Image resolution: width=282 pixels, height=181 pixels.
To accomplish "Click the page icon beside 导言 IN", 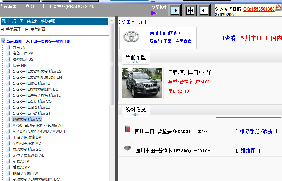I will tap(8, 47).
